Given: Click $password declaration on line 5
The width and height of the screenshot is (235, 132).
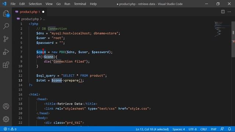Looking at the screenshot, I should point(45,43).
